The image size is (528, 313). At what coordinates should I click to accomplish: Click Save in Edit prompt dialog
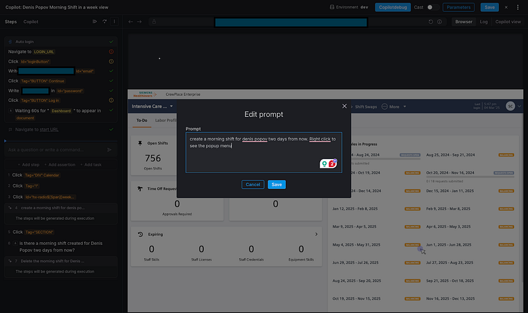point(277,185)
